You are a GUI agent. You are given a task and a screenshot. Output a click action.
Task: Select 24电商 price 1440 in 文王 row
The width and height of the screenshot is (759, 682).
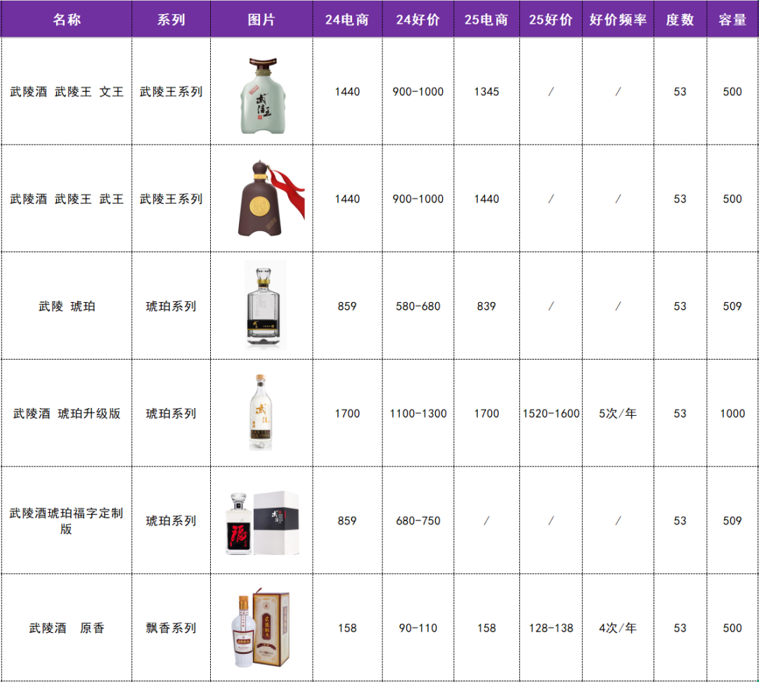click(347, 91)
